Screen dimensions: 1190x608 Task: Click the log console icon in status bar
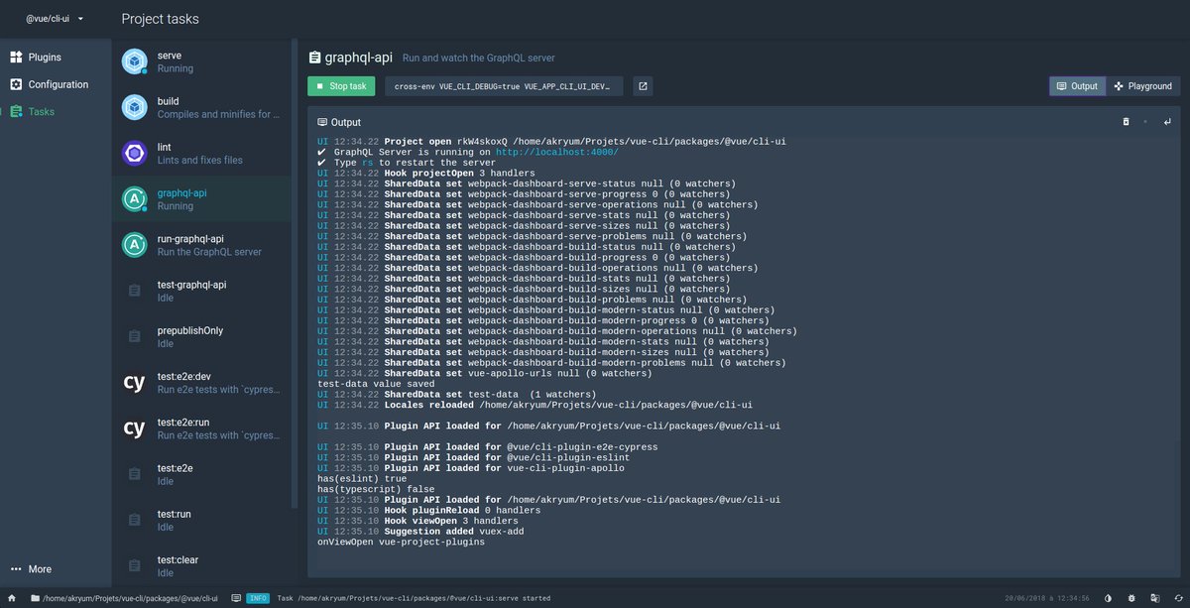coord(235,598)
